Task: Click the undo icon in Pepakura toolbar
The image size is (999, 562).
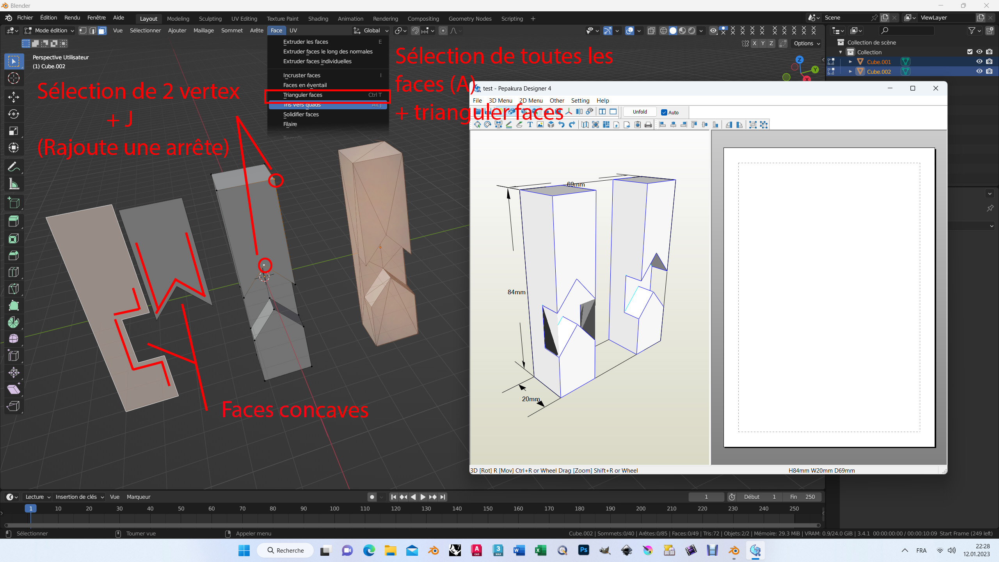Action: point(562,125)
